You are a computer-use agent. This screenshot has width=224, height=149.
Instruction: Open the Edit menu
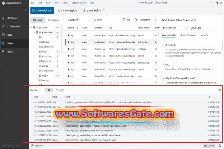(40, 3)
